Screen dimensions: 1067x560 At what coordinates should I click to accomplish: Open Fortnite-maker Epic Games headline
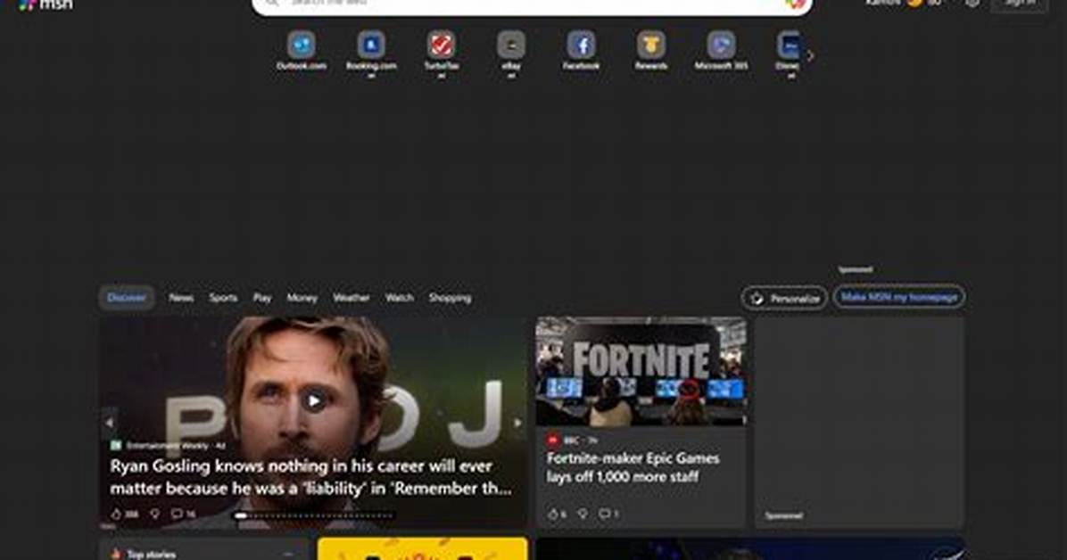click(633, 467)
